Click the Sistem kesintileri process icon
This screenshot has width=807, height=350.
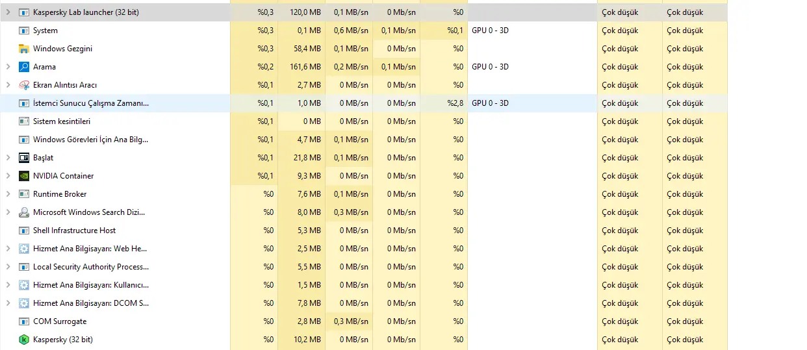(24, 121)
